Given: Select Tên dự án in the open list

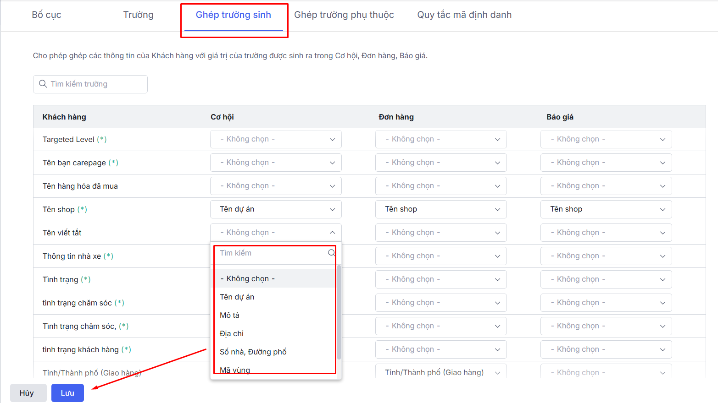Looking at the screenshot, I should tap(237, 297).
